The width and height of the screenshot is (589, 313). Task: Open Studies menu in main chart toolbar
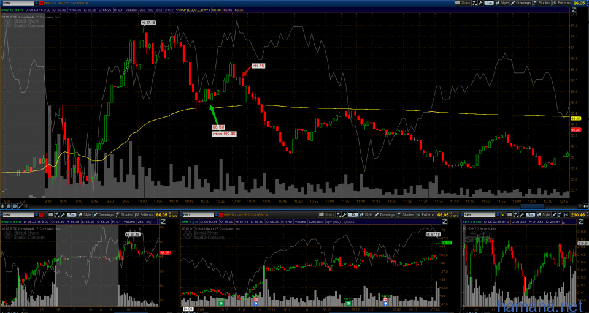[541, 2]
